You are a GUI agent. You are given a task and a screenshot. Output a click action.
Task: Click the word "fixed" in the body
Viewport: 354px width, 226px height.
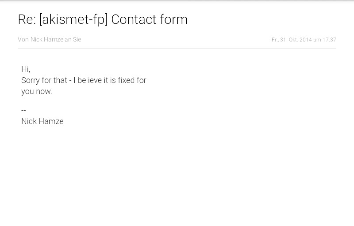click(126, 80)
